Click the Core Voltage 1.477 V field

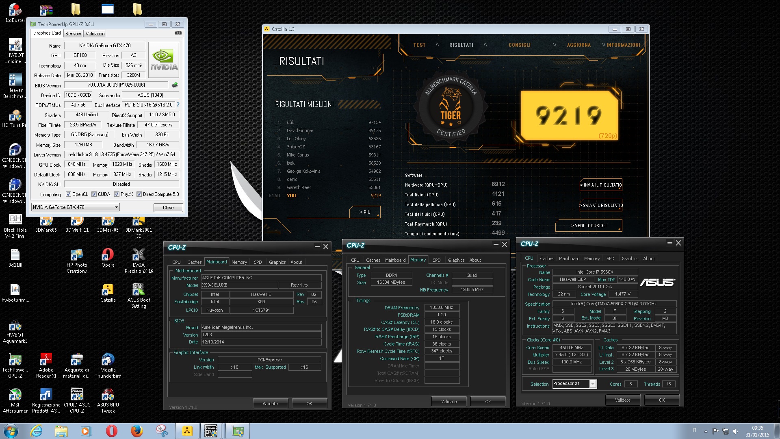623,294
